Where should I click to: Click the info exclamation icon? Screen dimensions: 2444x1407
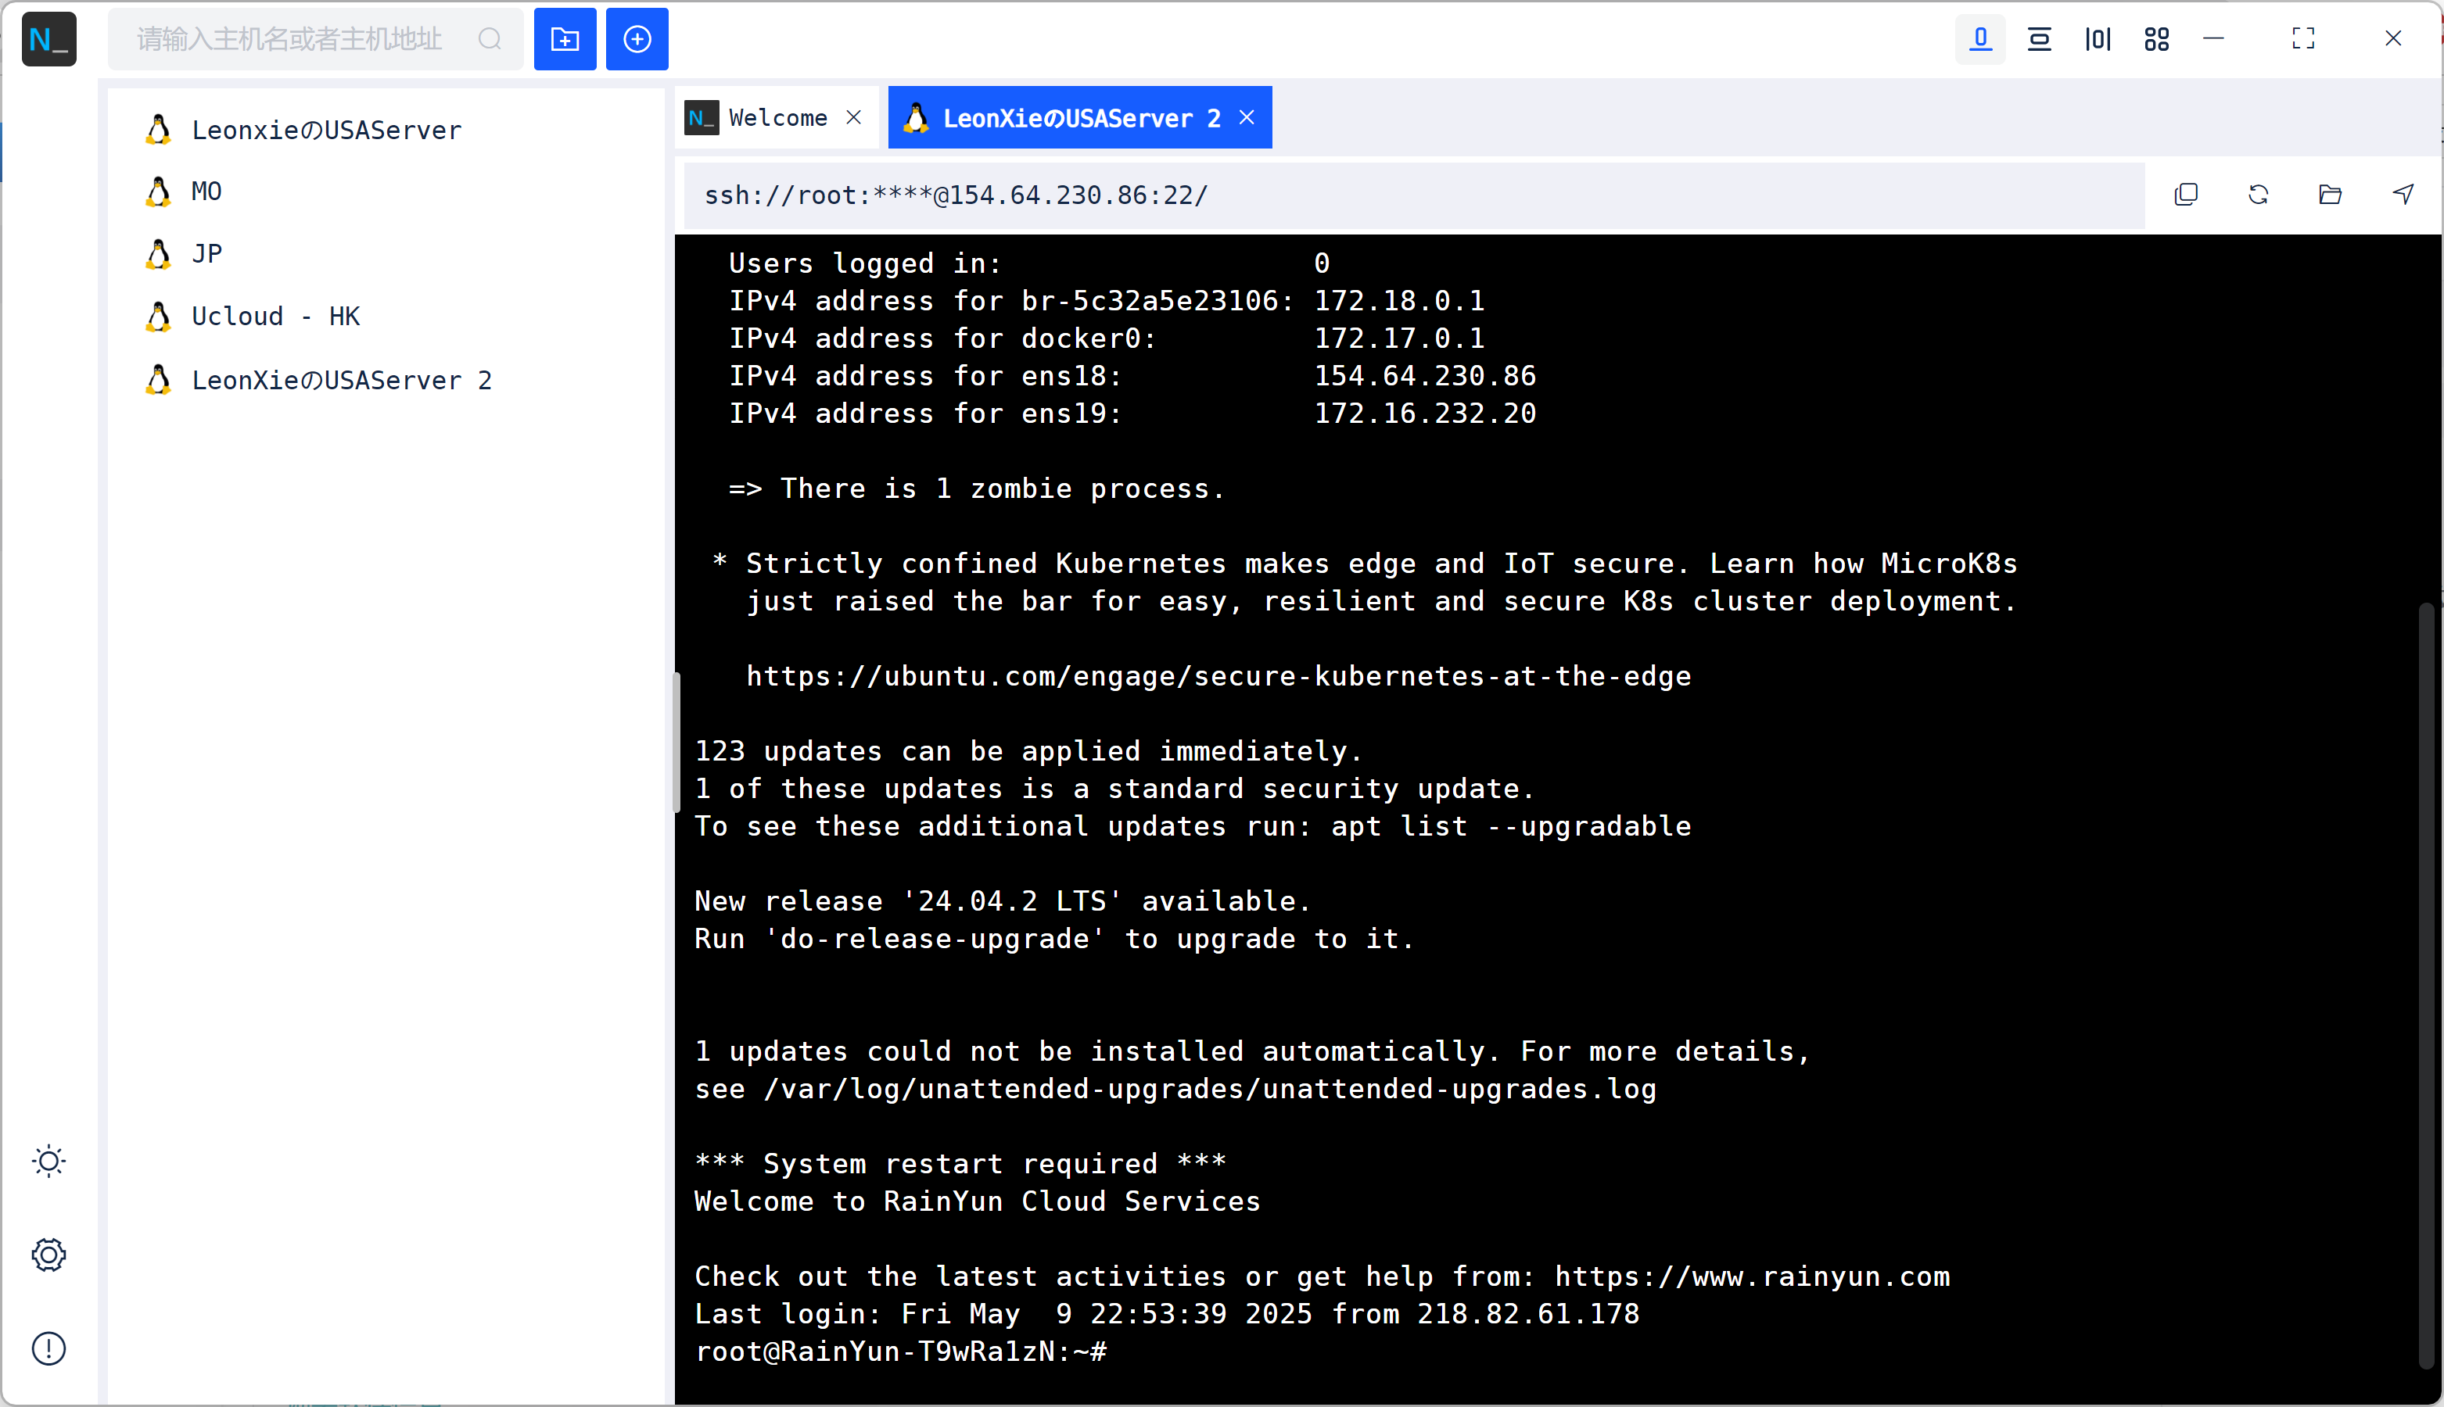(48, 1348)
